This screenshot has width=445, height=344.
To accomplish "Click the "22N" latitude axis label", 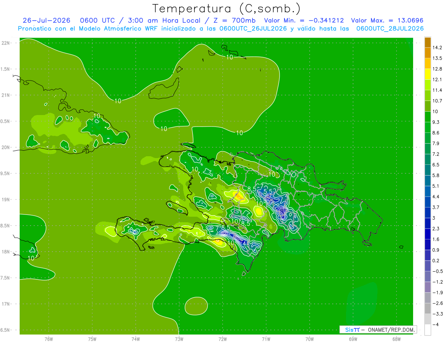I will click(x=6, y=43).
